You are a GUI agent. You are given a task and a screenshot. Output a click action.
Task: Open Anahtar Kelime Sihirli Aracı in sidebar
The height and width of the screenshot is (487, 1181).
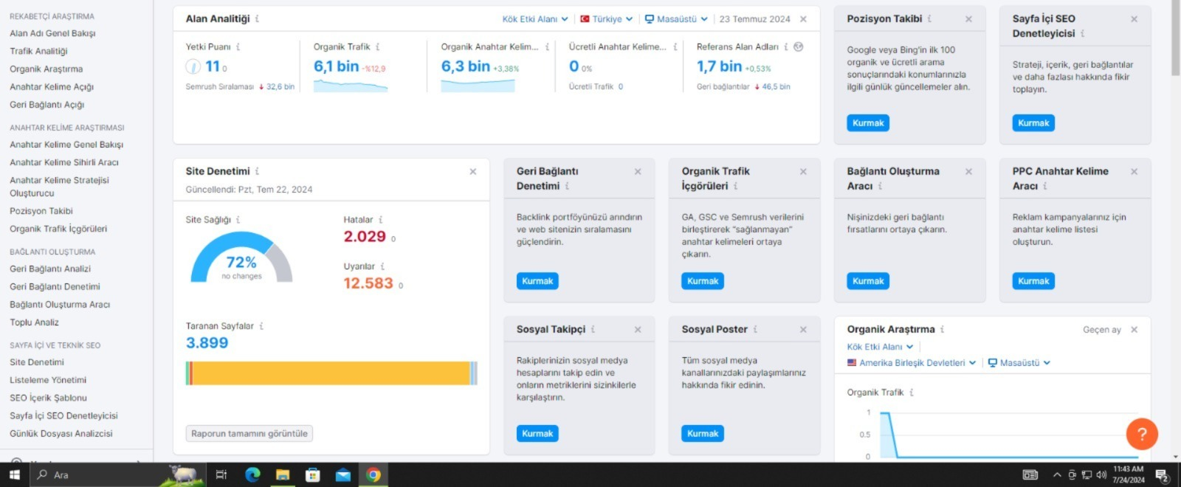point(64,162)
